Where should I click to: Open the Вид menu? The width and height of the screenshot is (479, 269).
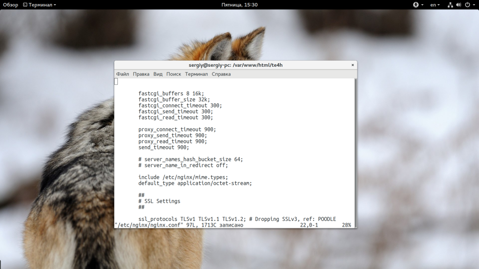point(158,74)
